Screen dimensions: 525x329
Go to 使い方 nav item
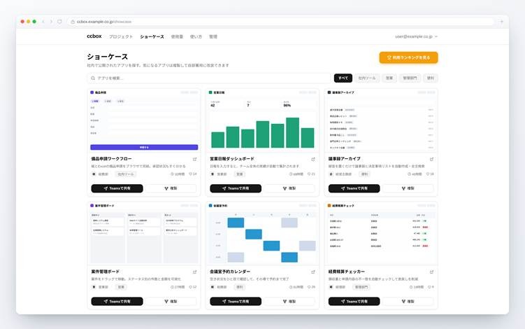pos(196,36)
